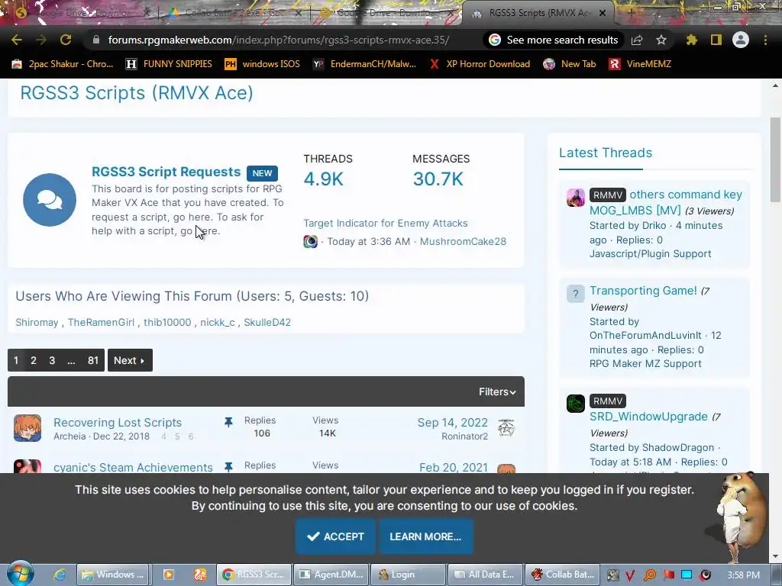Image resolution: width=782 pixels, height=586 pixels.
Task: Open the Agent.DM... taskbar window
Action: coord(331,575)
